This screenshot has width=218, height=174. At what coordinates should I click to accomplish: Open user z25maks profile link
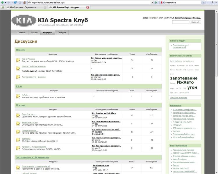tap(98, 132)
